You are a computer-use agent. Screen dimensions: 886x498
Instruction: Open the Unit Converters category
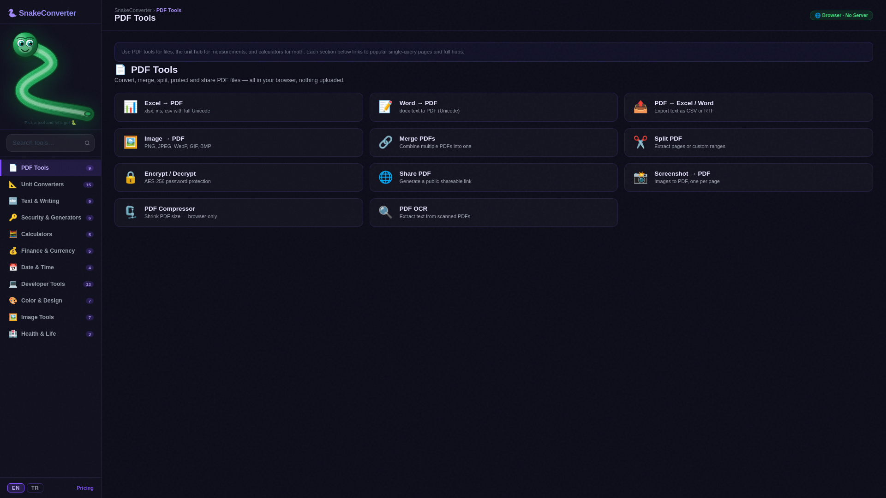point(51,184)
